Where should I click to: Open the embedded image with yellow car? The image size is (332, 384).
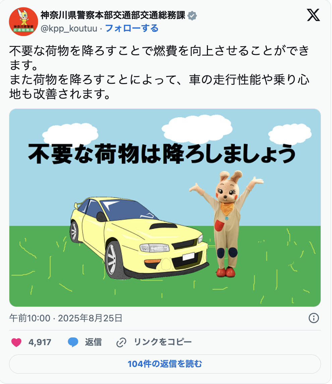[x=165, y=208]
